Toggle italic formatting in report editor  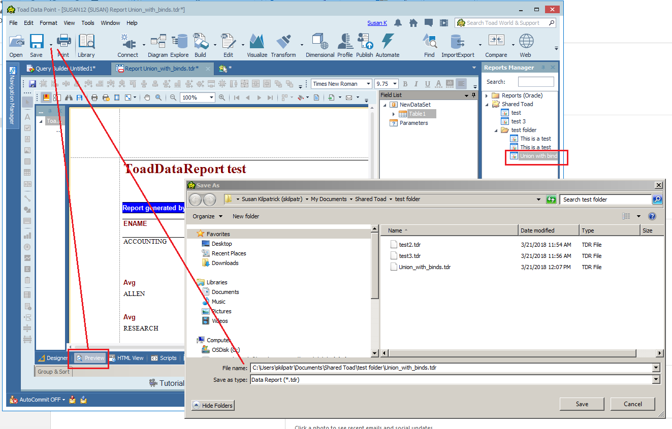(417, 84)
